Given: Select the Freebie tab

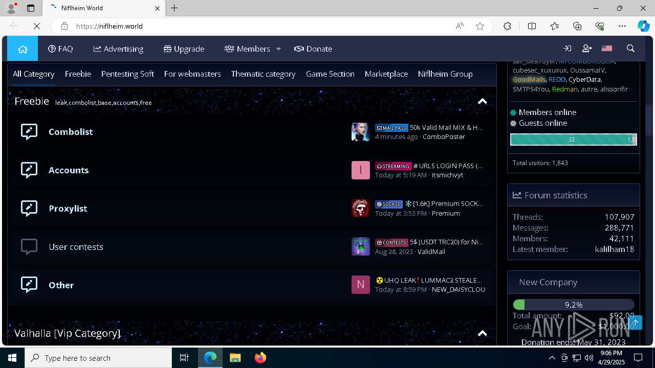Looking at the screenshot, I should pos(78,74).
